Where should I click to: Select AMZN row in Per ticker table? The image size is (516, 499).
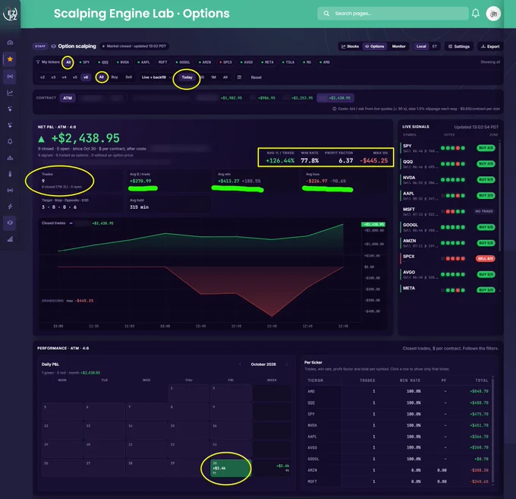click(x=398, y=470)
